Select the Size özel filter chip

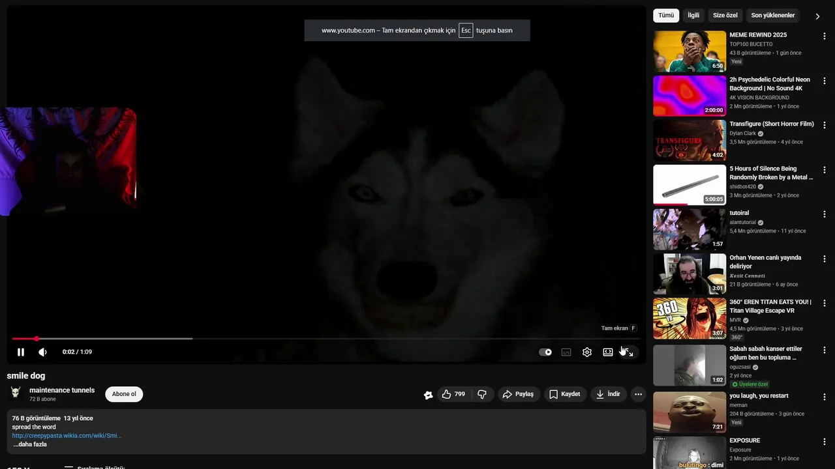click(725, 15)
